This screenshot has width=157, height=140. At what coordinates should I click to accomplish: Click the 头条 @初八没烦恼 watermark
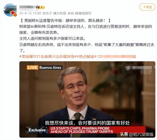[137, 134]
